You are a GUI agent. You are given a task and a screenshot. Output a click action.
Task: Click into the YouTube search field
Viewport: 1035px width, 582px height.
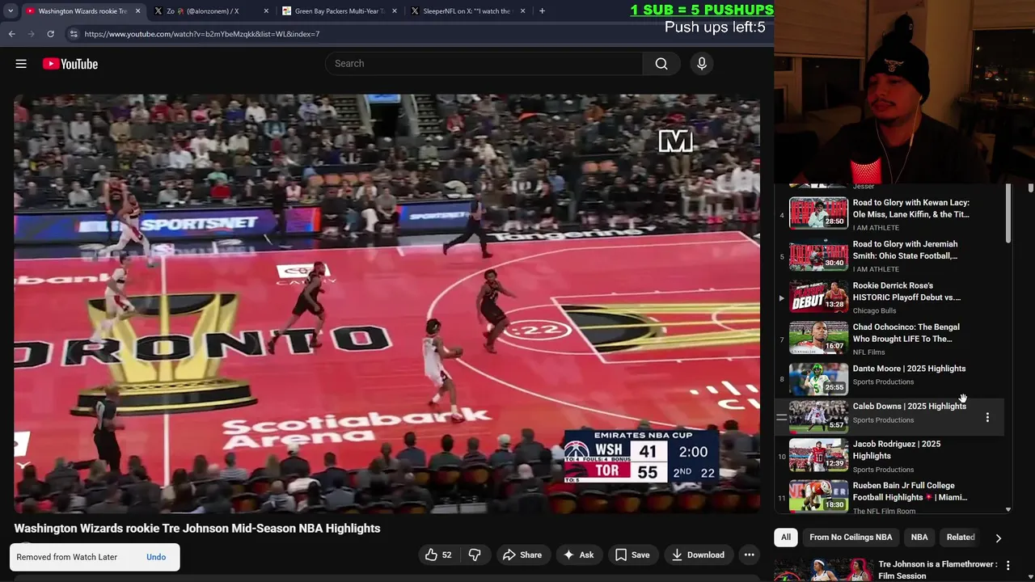pyautogui.click(x=484, y=64)
